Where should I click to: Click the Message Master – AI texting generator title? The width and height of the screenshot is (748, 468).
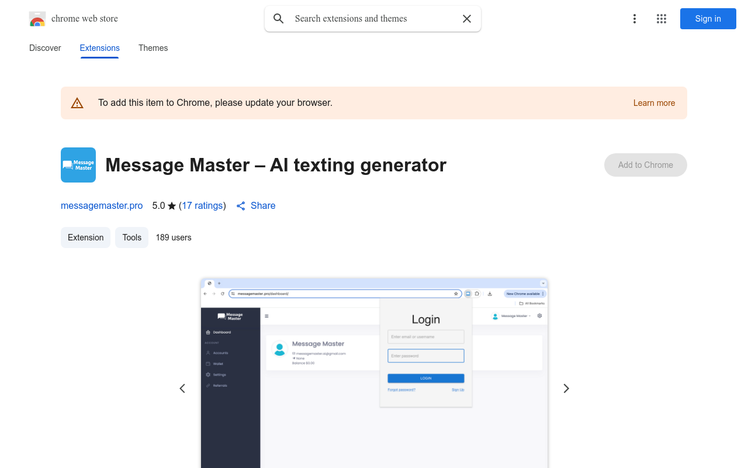(x=276, y=165)
